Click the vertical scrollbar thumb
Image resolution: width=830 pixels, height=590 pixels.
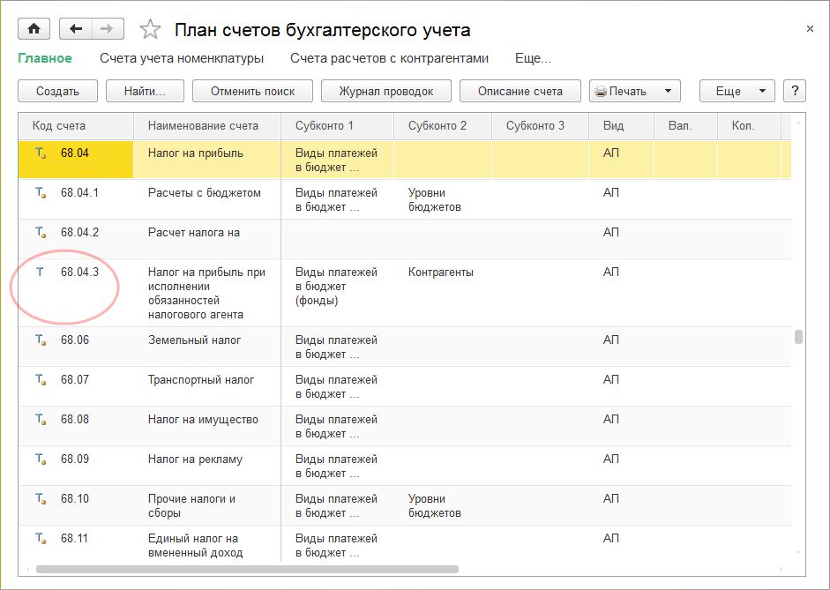click(x=798, y=336)
